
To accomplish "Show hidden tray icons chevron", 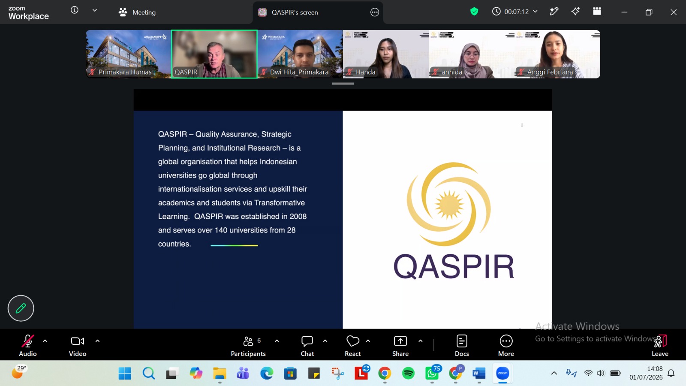I will [554, 373].
